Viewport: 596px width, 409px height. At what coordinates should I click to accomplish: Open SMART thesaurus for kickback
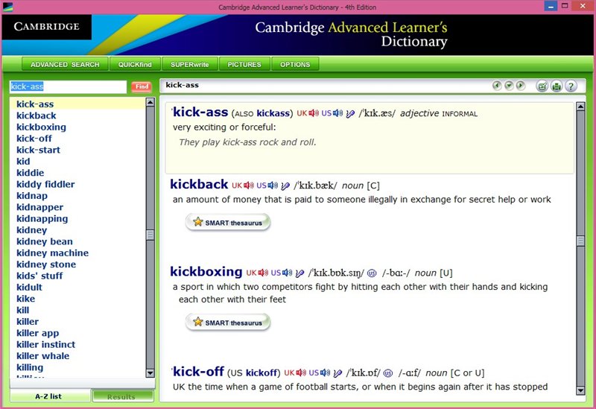[x=228, y=222]
